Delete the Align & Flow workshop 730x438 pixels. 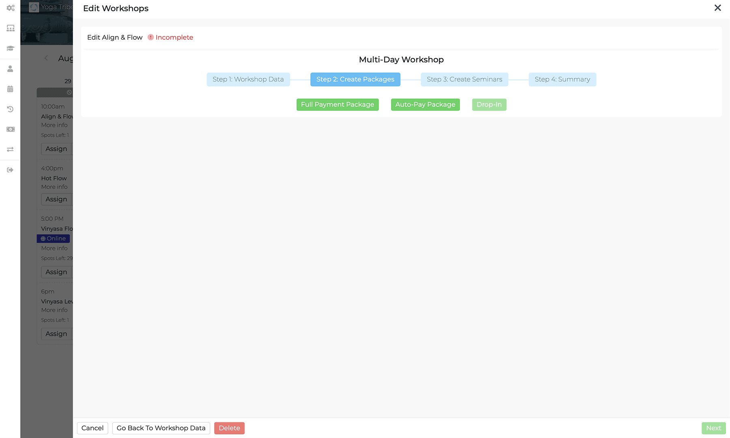(x=230, y=428)
